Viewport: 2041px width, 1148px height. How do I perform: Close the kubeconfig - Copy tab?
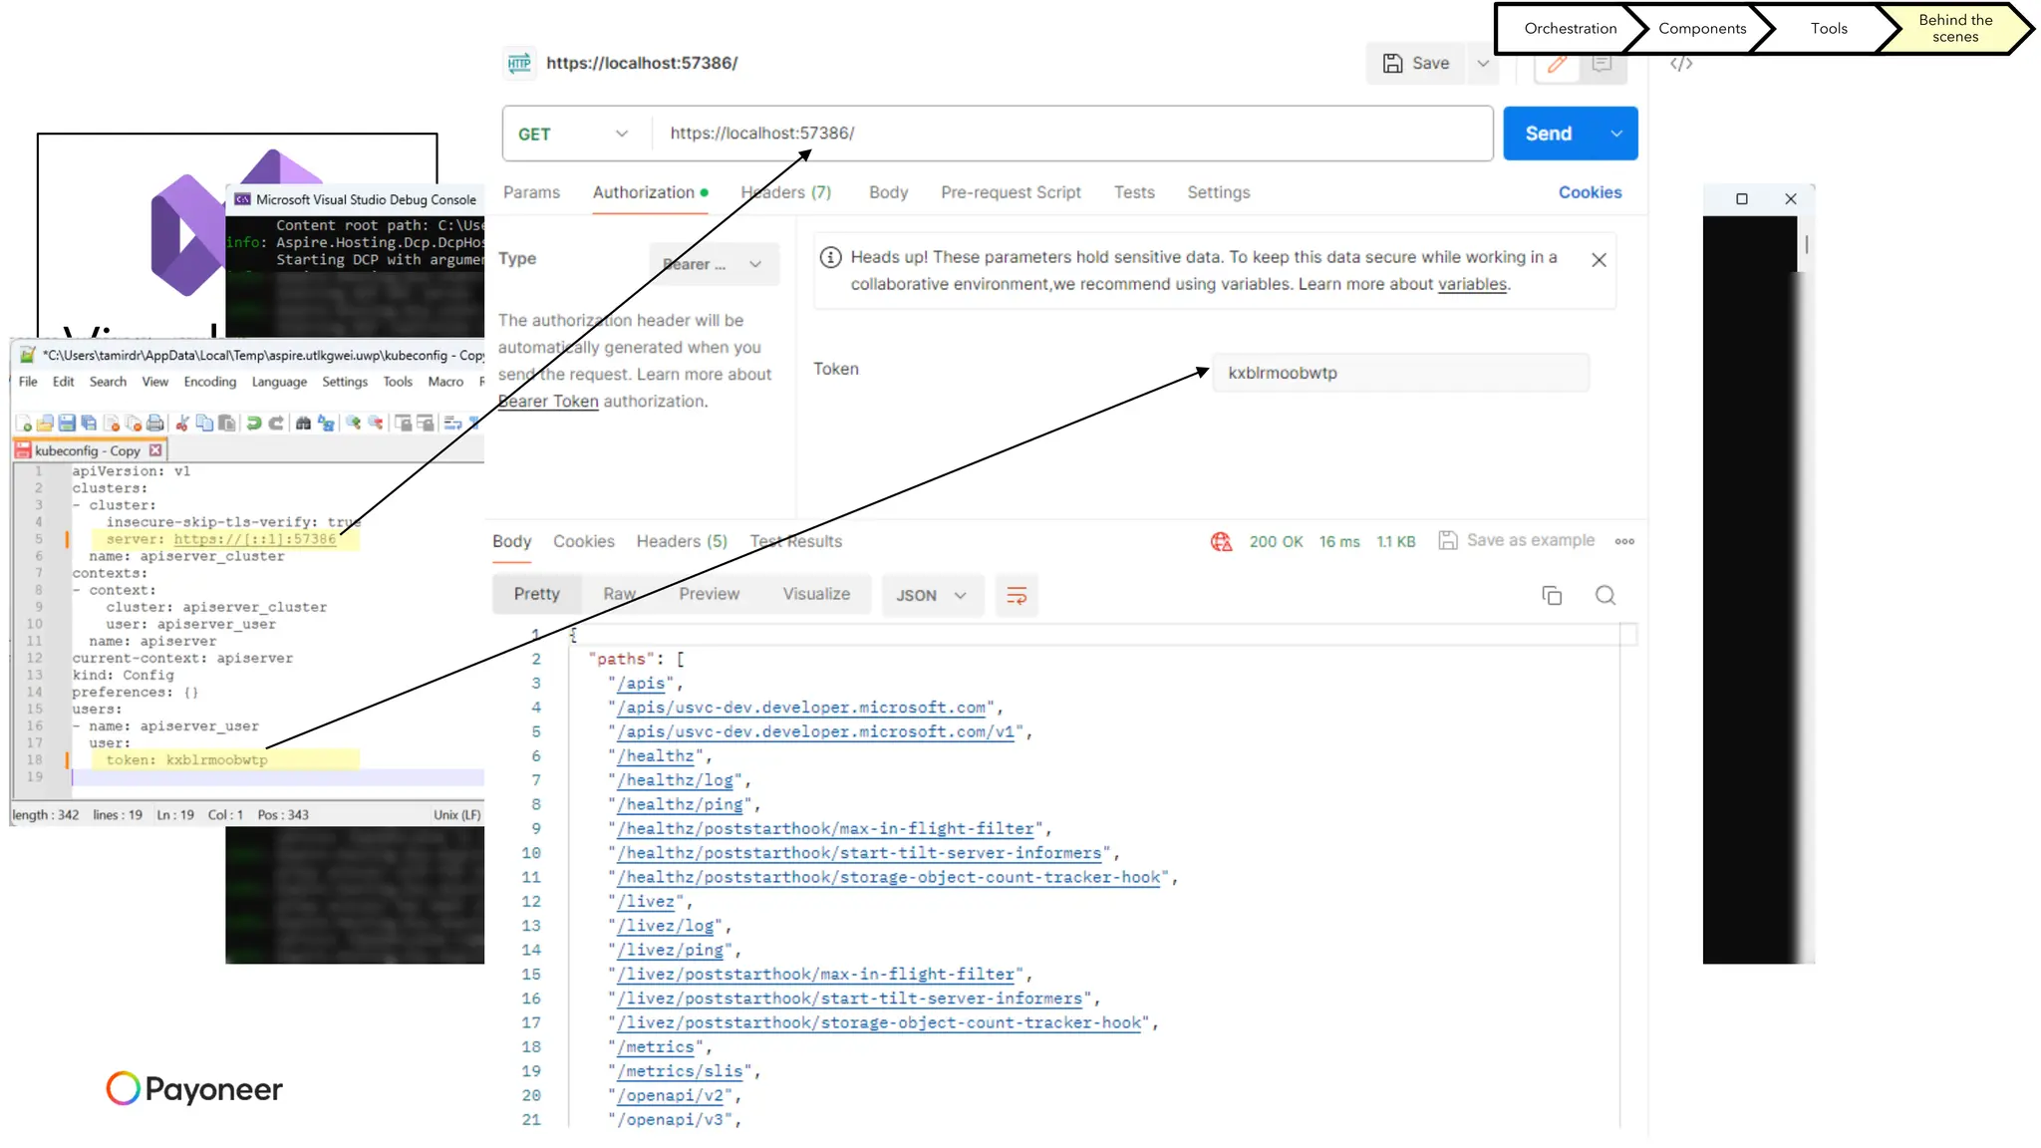coord(155,450)
